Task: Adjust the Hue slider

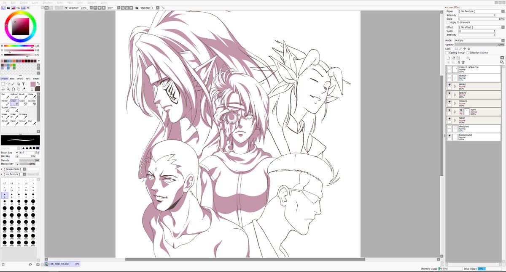Action: (19, 45)
